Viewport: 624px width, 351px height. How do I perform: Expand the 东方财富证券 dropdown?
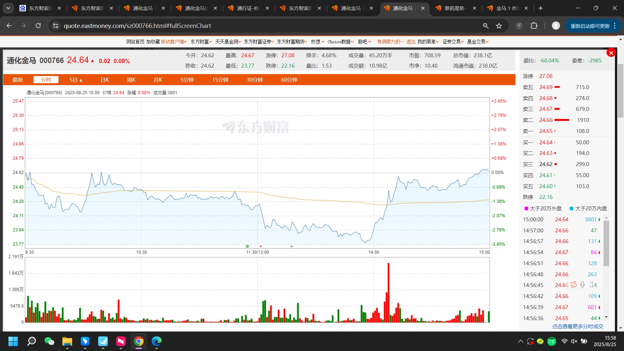259,42
